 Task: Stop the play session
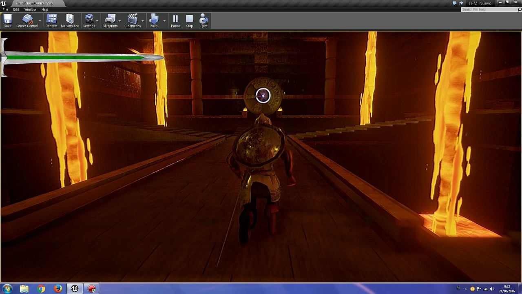tap(190, 21)
